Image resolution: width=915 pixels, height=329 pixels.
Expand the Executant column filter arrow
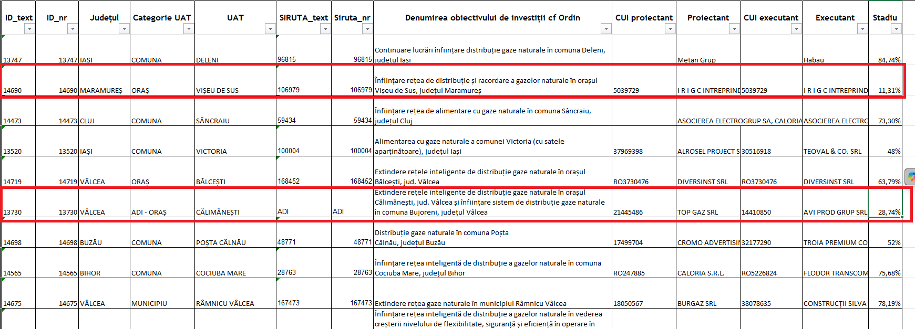click(x=862, y=29)
